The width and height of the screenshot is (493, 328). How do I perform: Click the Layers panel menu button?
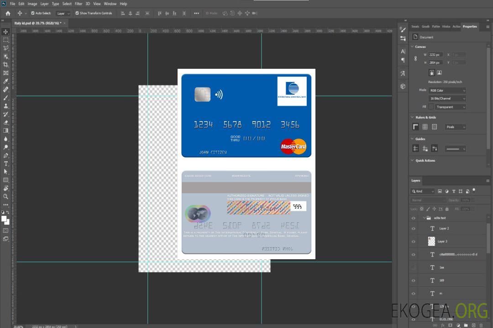pos(488,181)
